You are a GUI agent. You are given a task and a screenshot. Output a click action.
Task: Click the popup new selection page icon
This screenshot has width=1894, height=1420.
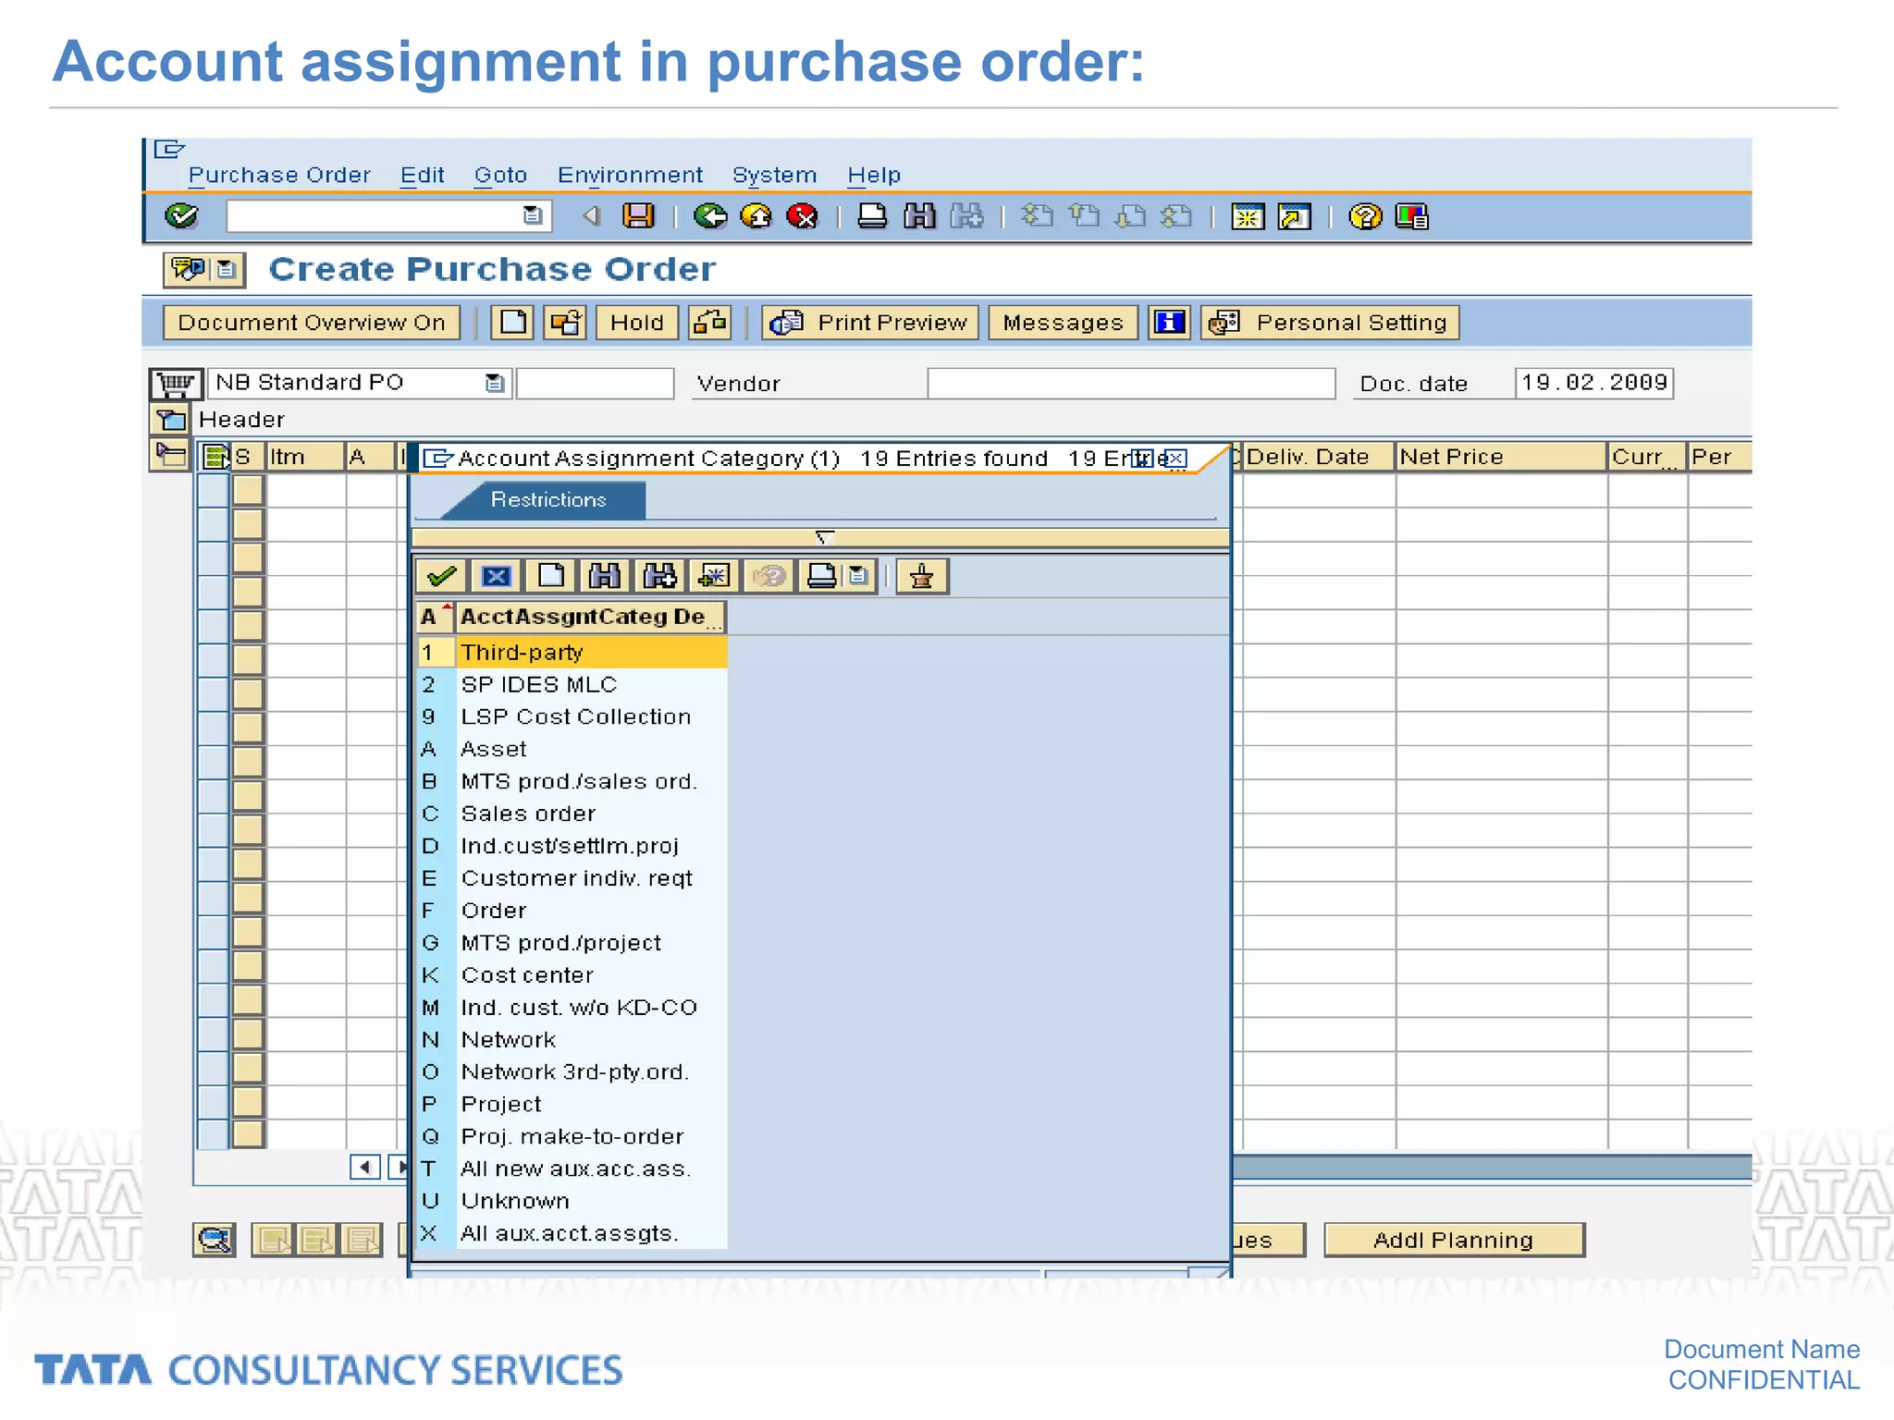coord(550,577)
